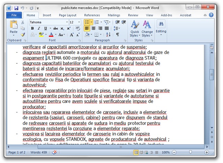Switch to the References tab
Screen dimensions: 223x163
92,15
